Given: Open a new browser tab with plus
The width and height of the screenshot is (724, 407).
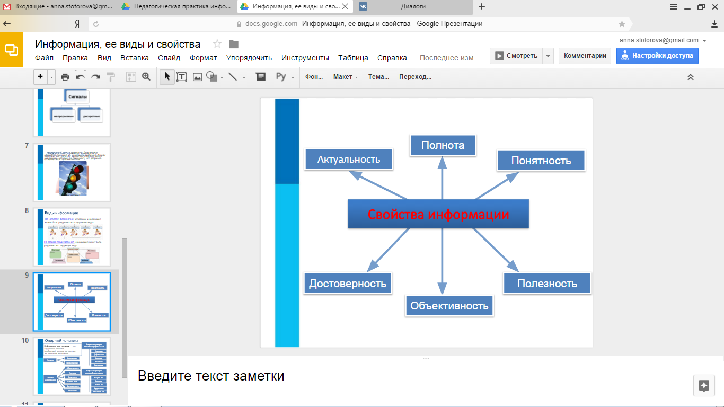Looking at the screenshot, I should [482, 6].
